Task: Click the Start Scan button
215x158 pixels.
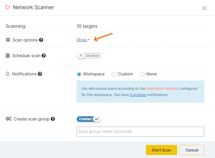Action: [161, 150]
